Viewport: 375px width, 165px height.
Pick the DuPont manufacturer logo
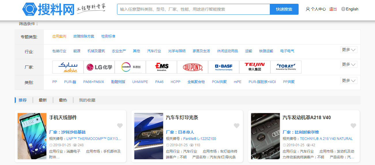[193, 67]
